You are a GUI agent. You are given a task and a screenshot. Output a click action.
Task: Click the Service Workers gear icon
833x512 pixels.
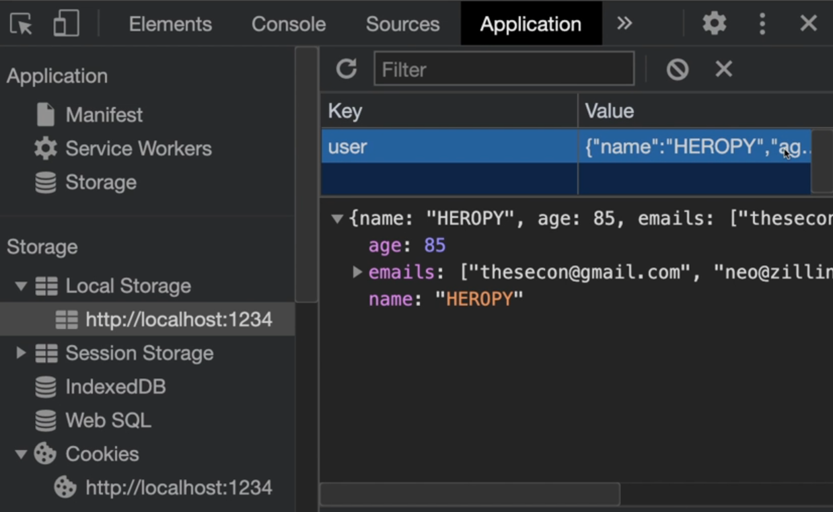pyautogui.click(x=45, y=149)
